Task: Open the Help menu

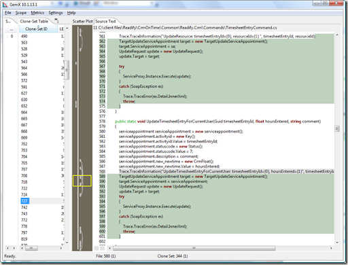Action: click(x=71, y=13)
